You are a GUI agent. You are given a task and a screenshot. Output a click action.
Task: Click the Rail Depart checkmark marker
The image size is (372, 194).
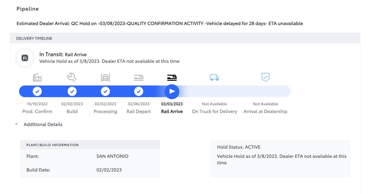tap(139, 91)
